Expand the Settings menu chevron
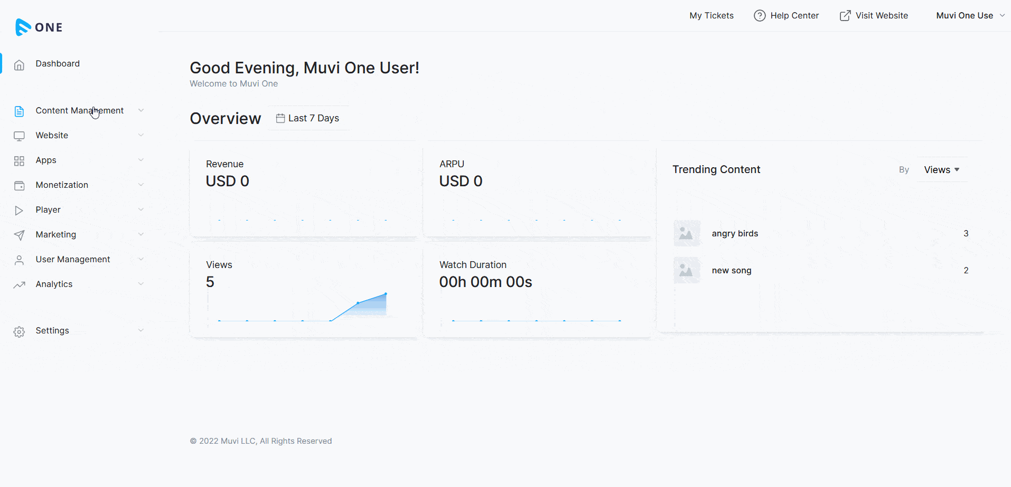 coord(141,330)
